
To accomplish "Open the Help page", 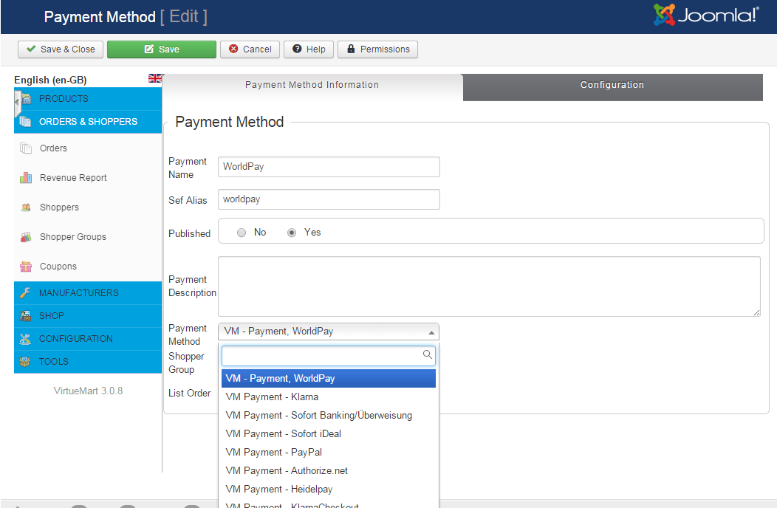I will coord(309,49).
